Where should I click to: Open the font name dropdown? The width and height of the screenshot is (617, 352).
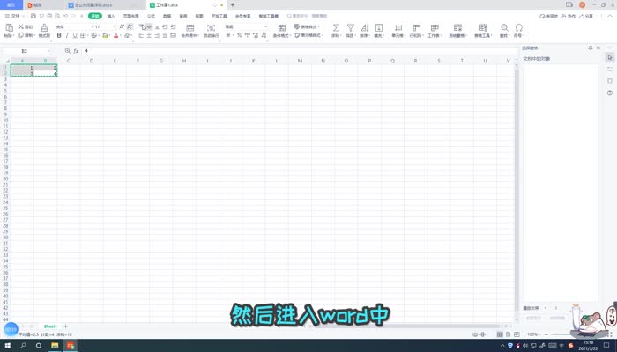[x=93, y=26]
